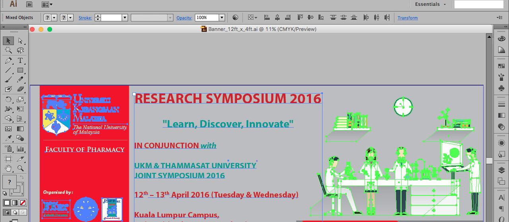The height and width of the screenshot is (222, 509).
Task: Choose the Eraser tool
Action: 20,89
